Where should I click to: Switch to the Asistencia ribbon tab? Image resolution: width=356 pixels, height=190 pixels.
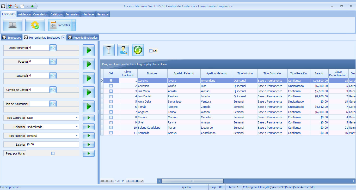tap(24, 14)
